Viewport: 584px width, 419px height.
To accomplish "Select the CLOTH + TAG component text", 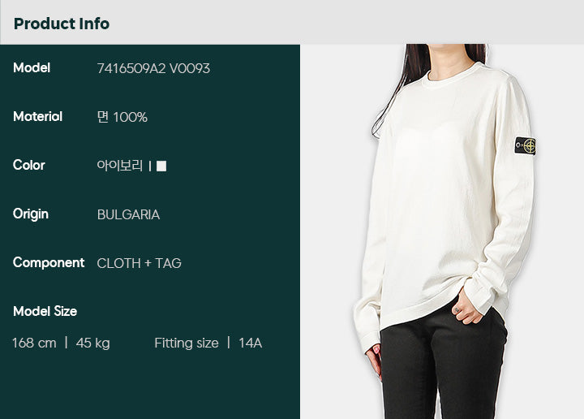I will pyautogui.click(x=139, y=263).
